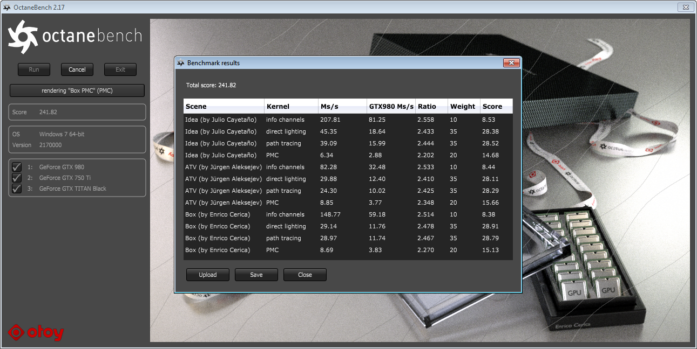Click the Scene column header
The width and height of the screenshot is (697, 349).
point(224,106)
